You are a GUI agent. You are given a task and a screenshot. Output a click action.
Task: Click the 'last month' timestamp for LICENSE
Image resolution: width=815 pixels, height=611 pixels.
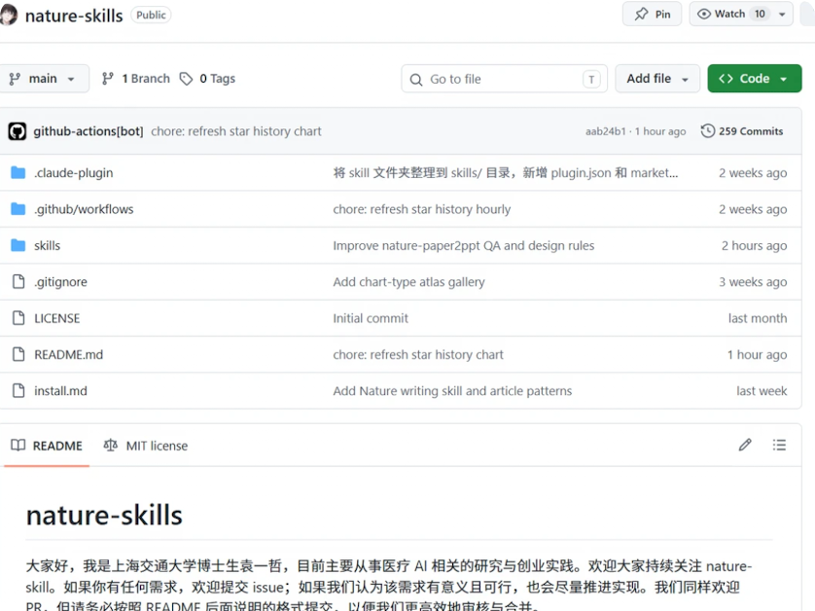pos(758,318)
